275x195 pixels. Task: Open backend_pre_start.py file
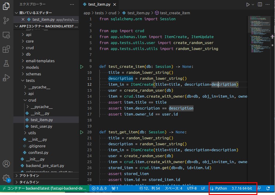tap(46, 166)
